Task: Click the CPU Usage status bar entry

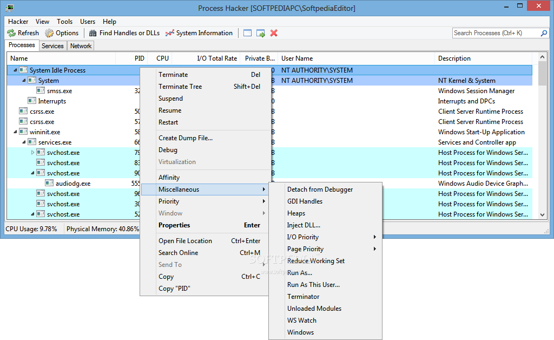Action: tap(31, 229)
